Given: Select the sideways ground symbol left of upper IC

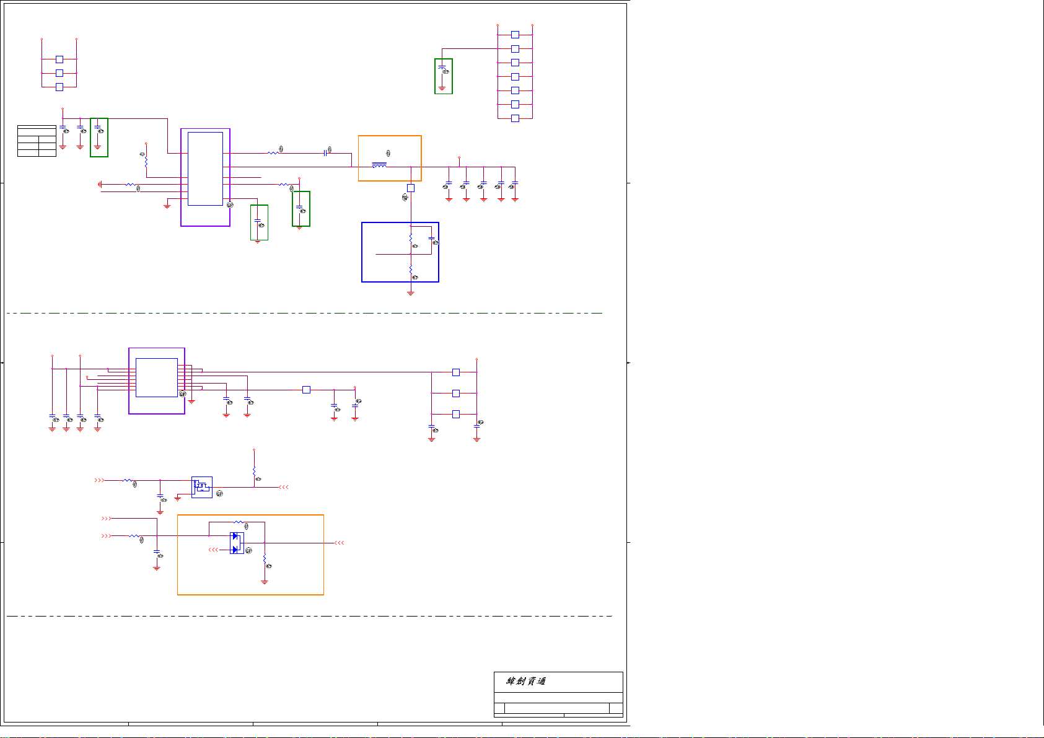Looking at the screenshot, I should pyautogui.click(x=100, y=184).
